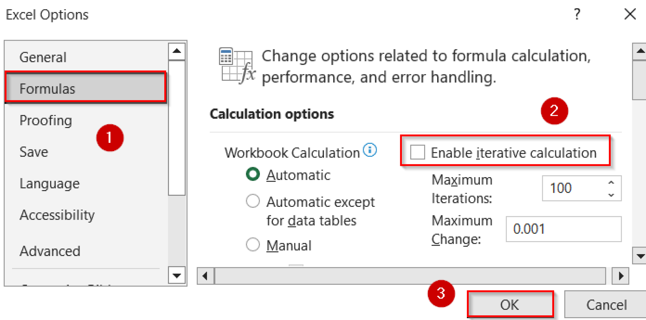Viewport: 646px width, 320px height.
Task: Click the sidebar scrollbar down arrow
Action: [177, 275]
